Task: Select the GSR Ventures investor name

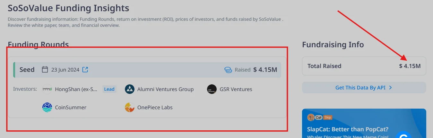Action: click(x=236, y=89)
